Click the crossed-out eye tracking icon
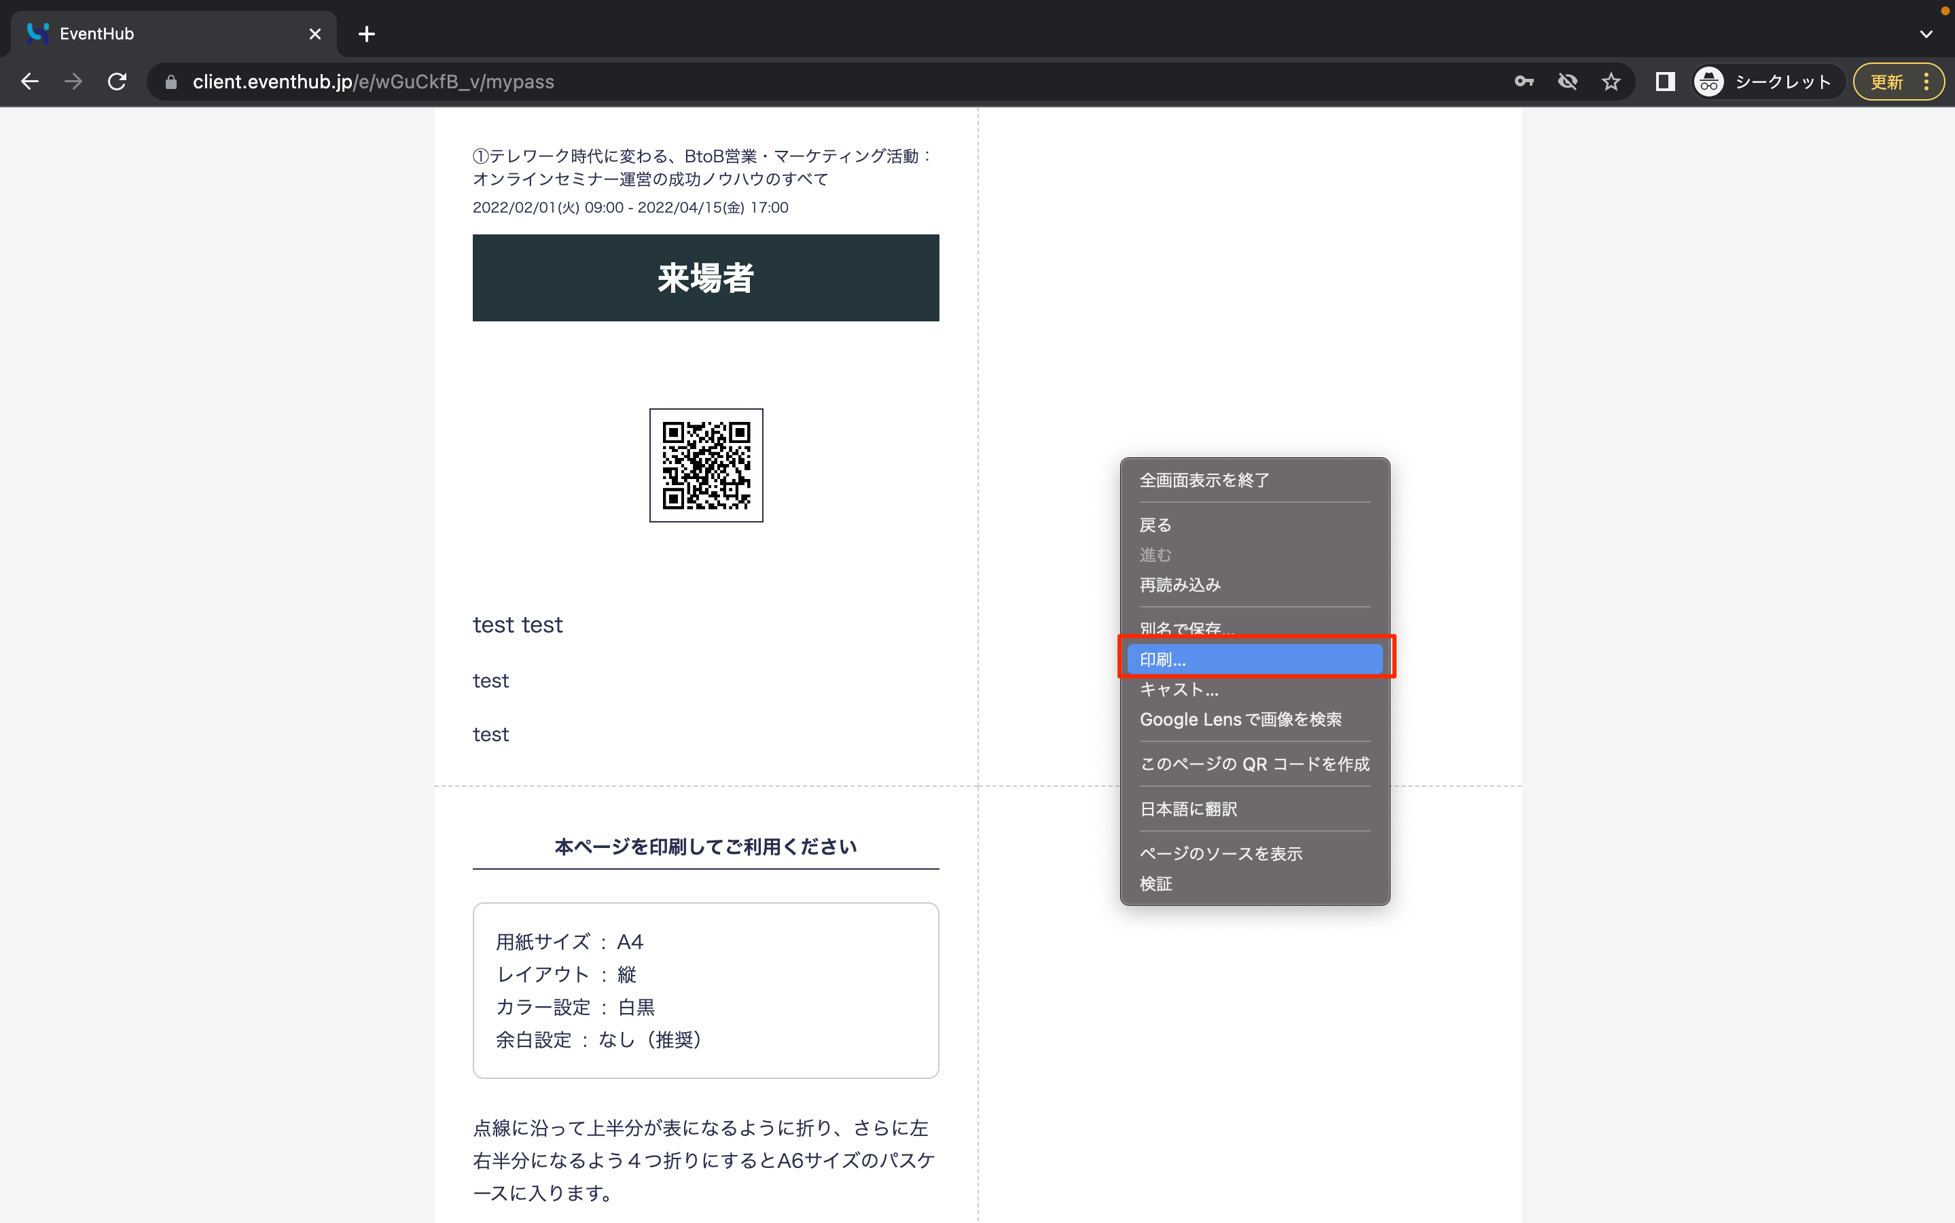The height and width of the screenshot is (1223, 1955). 1567,82
